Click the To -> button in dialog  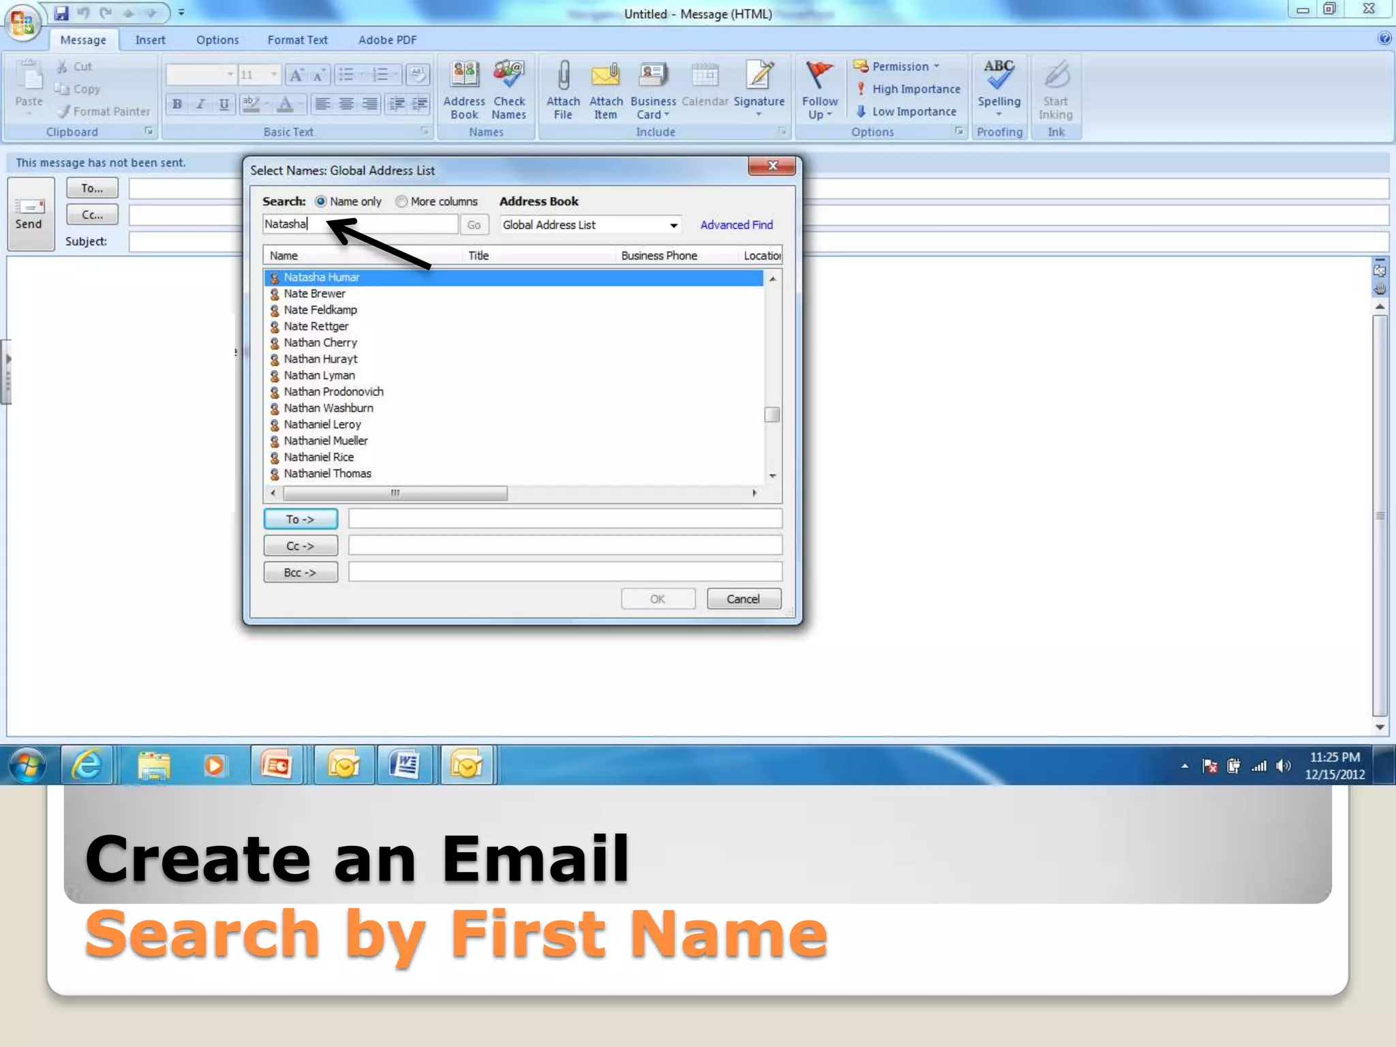pos(301,519)
